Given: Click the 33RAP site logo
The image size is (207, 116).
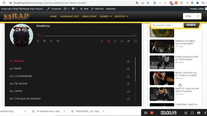Looking at the screenshot, I should pyautogui.click(x=16, y=16).
